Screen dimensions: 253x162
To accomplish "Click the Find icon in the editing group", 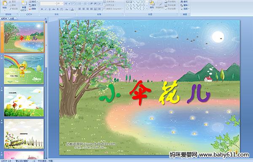I will pyautogui.click(x=184, y=2).
